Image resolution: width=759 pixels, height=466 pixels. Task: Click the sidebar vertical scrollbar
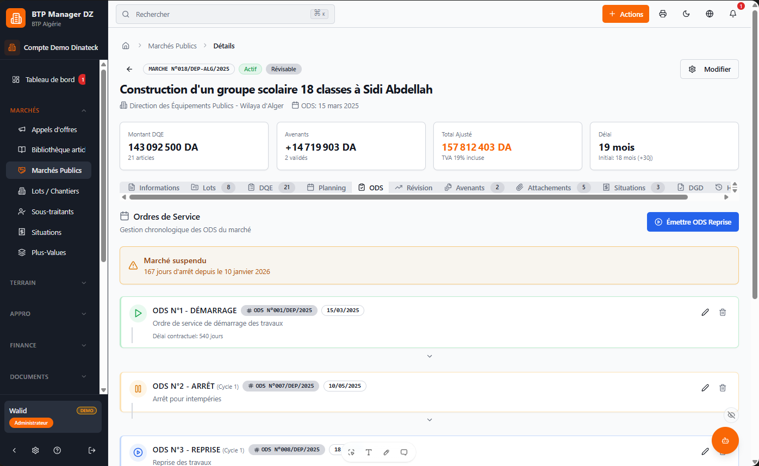[104, 165]
